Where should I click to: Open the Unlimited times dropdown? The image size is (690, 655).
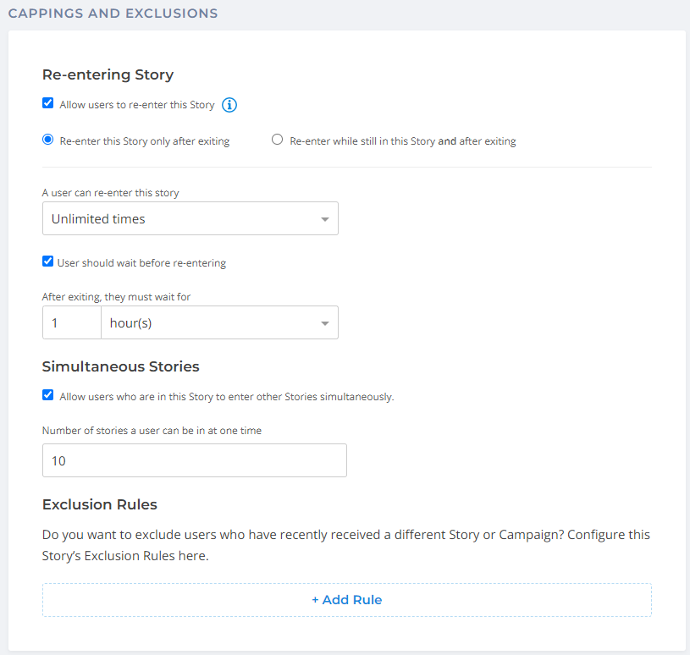(x=190, y=218)
